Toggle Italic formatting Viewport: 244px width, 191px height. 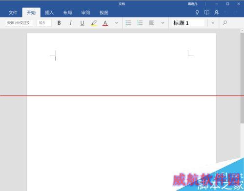point(71,23)
